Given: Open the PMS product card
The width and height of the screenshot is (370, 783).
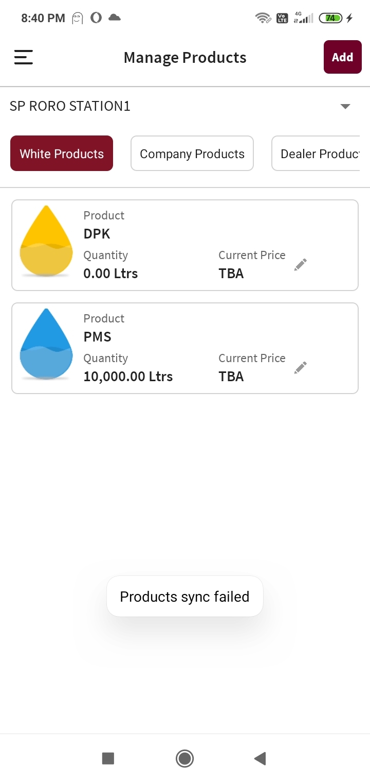Looking at the screenshot, I should pos(185,348).
